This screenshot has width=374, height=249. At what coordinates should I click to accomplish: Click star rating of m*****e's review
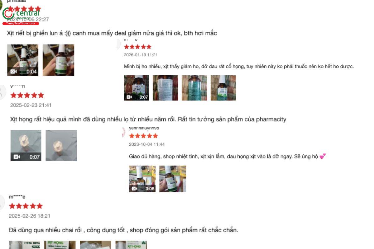coord(26,206)
